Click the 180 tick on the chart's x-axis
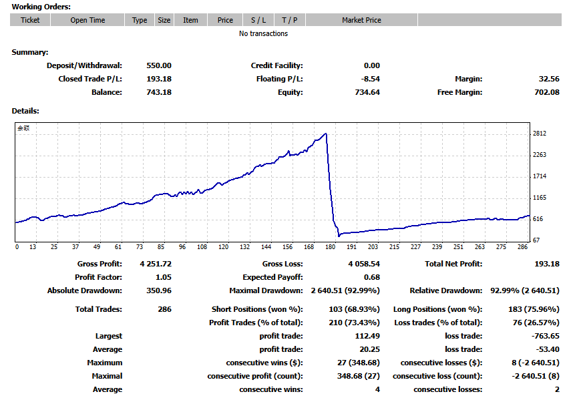 click(x=330, y=247)
